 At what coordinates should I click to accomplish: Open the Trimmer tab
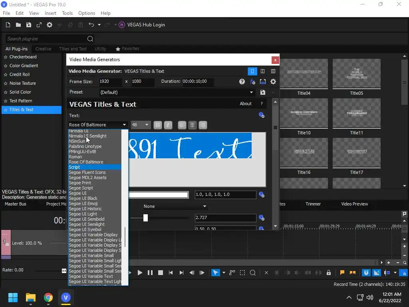313,204
